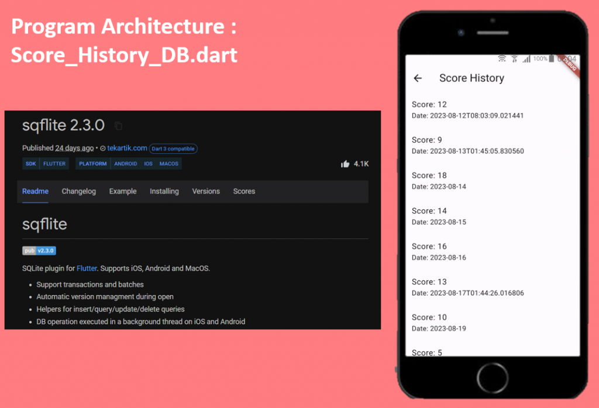
Task: Select the Versions tab
Action: [206, 191]
